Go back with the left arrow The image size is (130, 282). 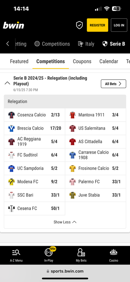[x=7, y=44]
